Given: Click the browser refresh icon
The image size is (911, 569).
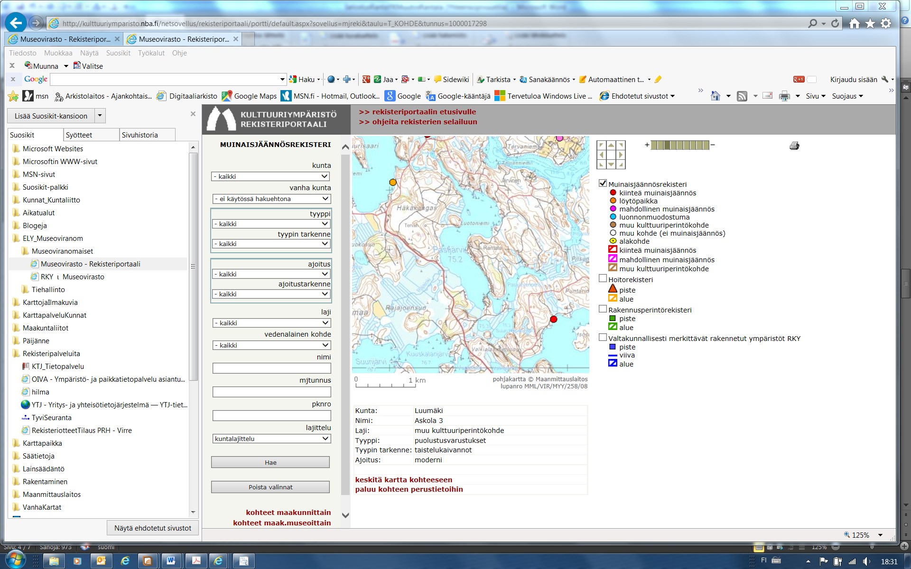Looking at the screenshot, I should [835, 23].
